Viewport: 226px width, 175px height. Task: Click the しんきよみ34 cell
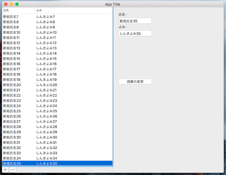(x=47, y=158)
